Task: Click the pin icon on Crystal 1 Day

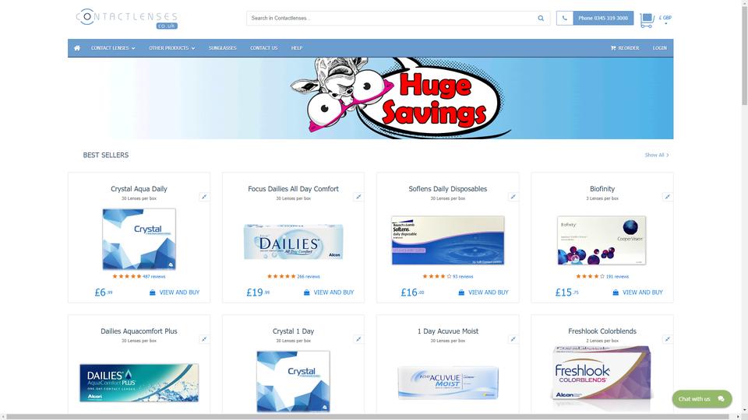Action: [x=358, y=339]
